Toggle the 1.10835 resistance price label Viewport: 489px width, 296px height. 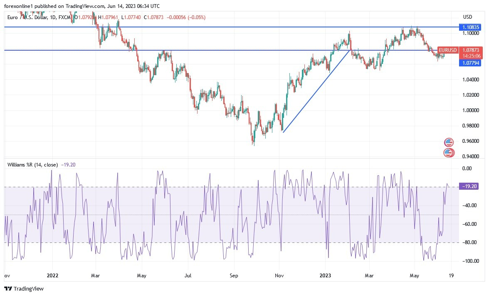tap(471, 27)
